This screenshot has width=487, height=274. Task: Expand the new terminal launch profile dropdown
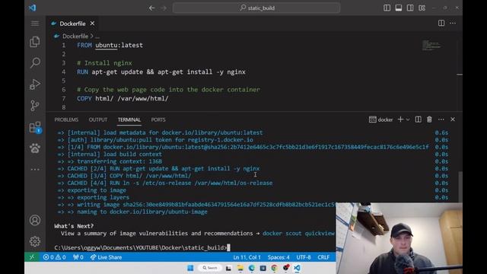pos(408,119)
